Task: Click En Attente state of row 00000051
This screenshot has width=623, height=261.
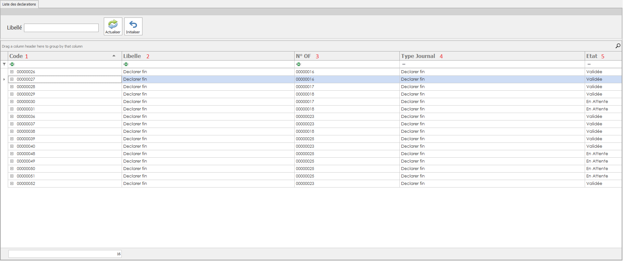Action: click(x=597, y=176)
